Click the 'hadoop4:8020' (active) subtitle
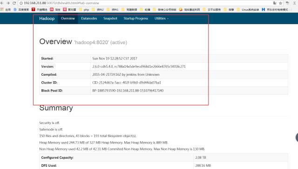 (x=101, y=42)
